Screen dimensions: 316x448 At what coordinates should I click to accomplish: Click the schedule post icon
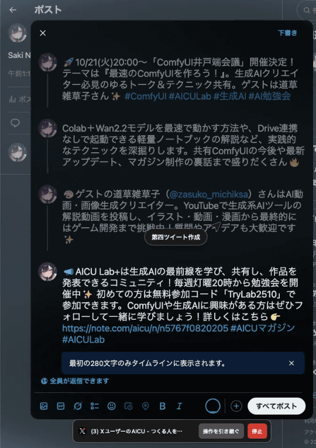point(129,406)
